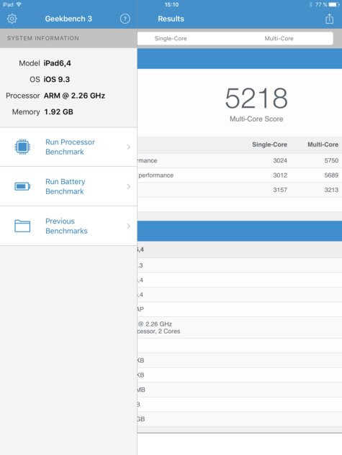Tap the previous benchmarks folder icon
This screenshot has height=455, width=342.
(x=22, y=226)
